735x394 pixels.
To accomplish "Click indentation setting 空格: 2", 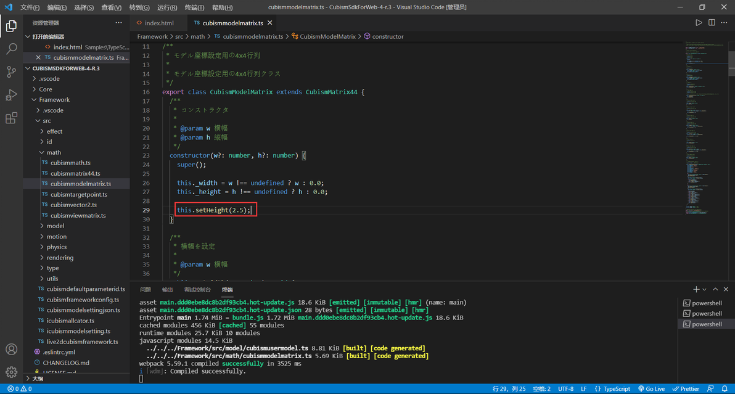I will [542, 389].
